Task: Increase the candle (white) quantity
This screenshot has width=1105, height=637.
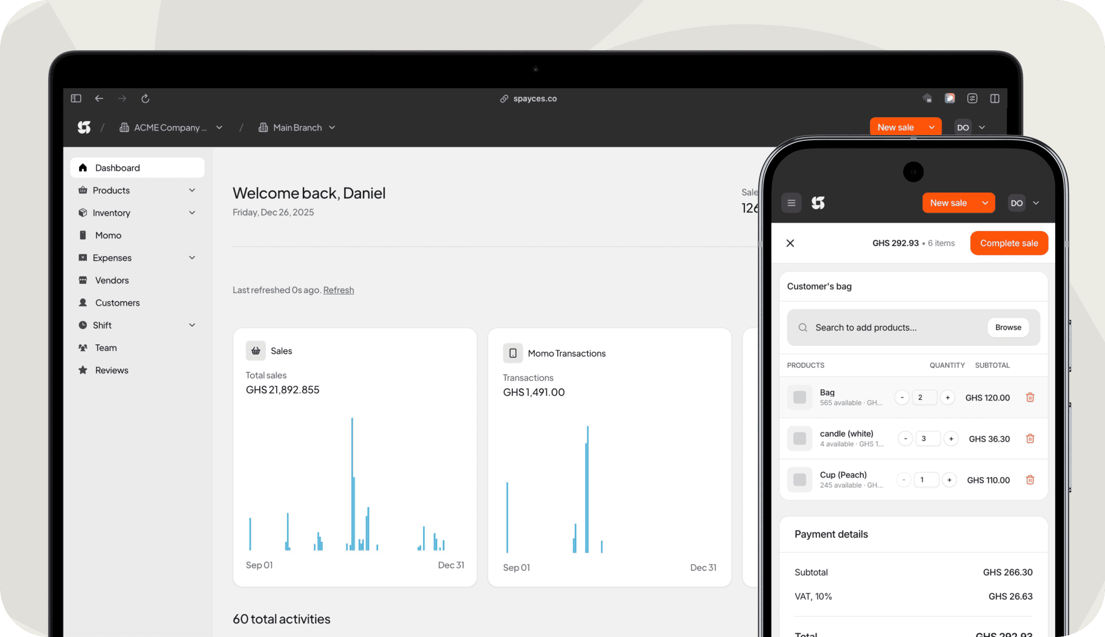Action: [x=951, y=438]
